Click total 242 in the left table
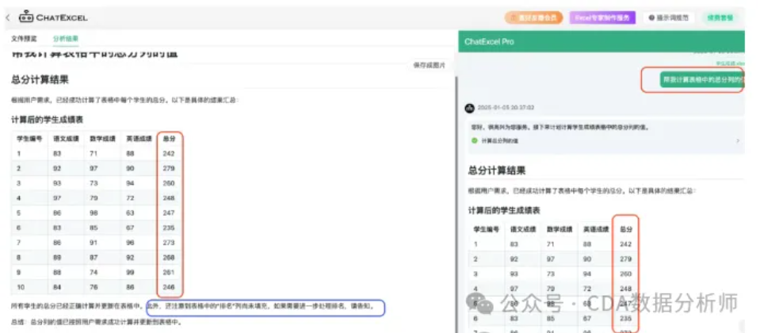760x333 pixels. (x=169, y=153)
